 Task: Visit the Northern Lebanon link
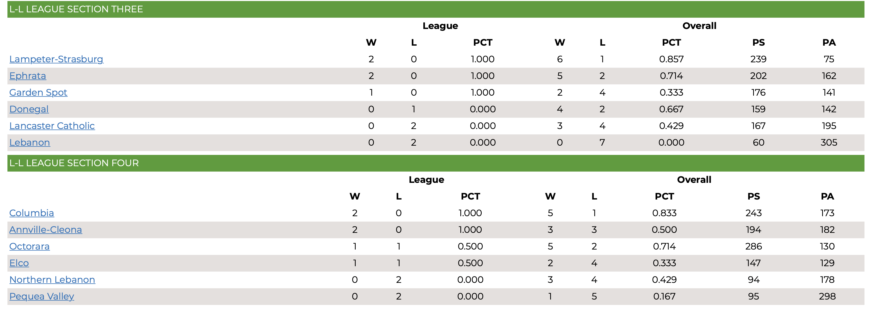point(52,280)
